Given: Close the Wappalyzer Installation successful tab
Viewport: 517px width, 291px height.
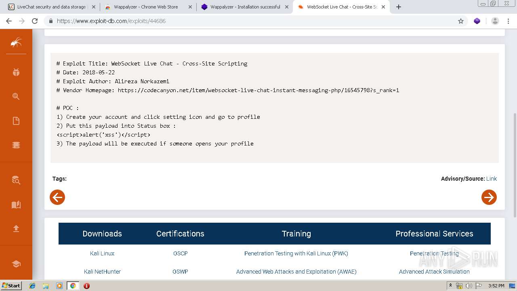Looking at the screenshot, I should coord(287,7).
